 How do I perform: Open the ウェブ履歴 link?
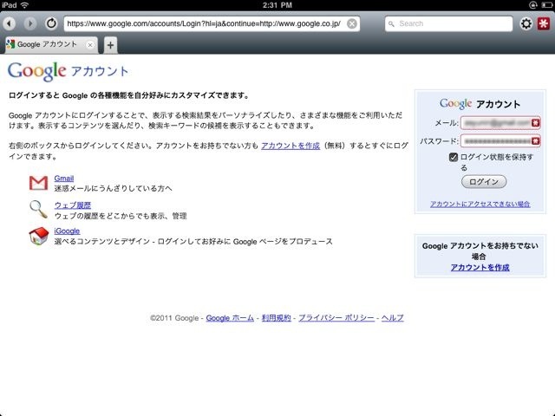coord(73,205)
